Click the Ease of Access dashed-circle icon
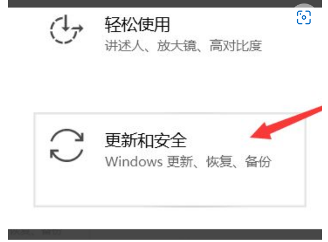The height and width of the screenshot is (242, 328). (66, 29)
